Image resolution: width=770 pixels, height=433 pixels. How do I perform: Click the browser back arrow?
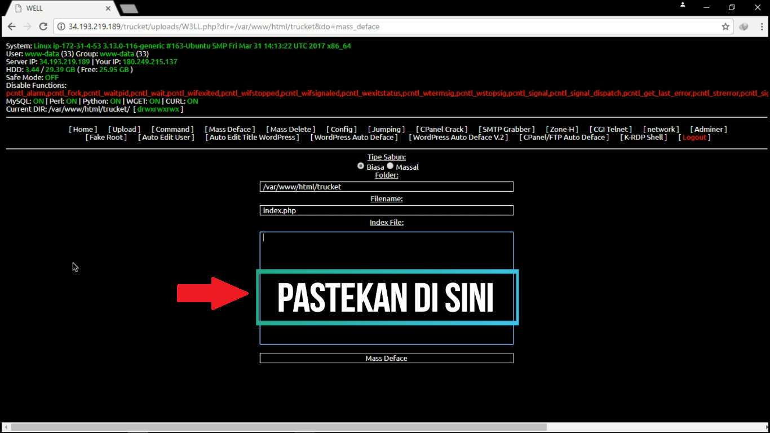[x=12, y=26]
